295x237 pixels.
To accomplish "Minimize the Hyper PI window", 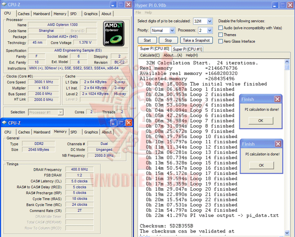I will 275,5.
